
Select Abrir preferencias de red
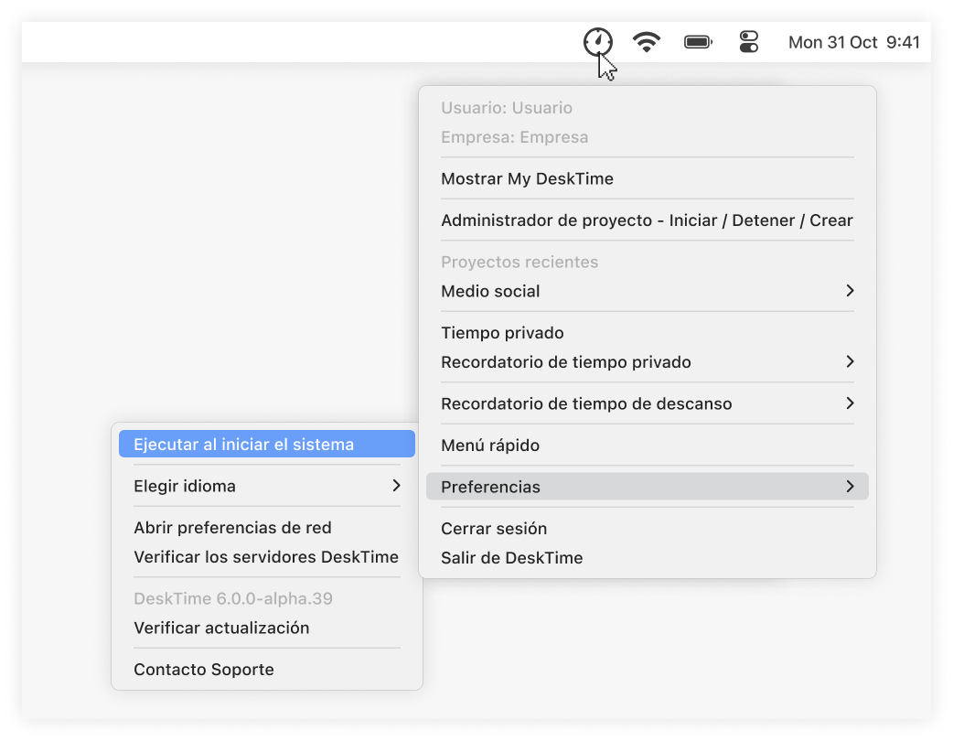(267, 528)
